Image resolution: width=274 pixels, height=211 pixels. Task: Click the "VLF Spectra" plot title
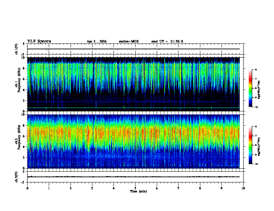pyautogui.click(x=39, y=41)
